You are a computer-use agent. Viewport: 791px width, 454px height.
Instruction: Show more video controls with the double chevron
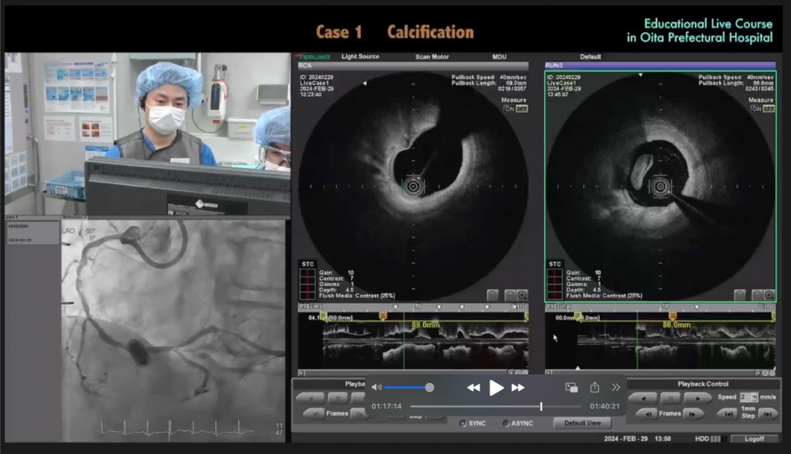(616, 387)
